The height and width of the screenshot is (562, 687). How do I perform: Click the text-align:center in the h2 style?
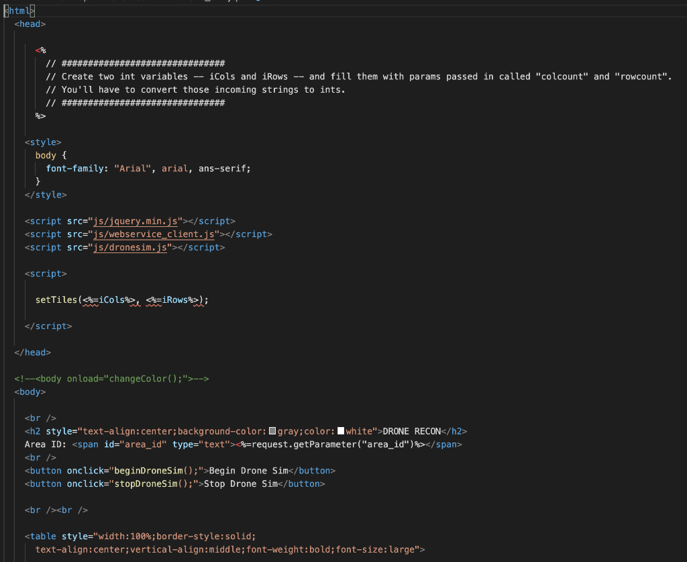coord(127,431)
